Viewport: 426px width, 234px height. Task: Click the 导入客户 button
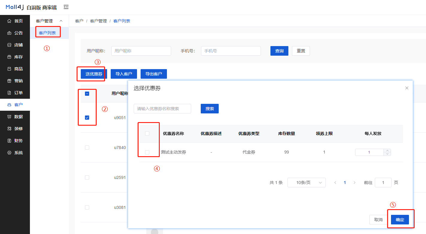(x=124, y=74)
